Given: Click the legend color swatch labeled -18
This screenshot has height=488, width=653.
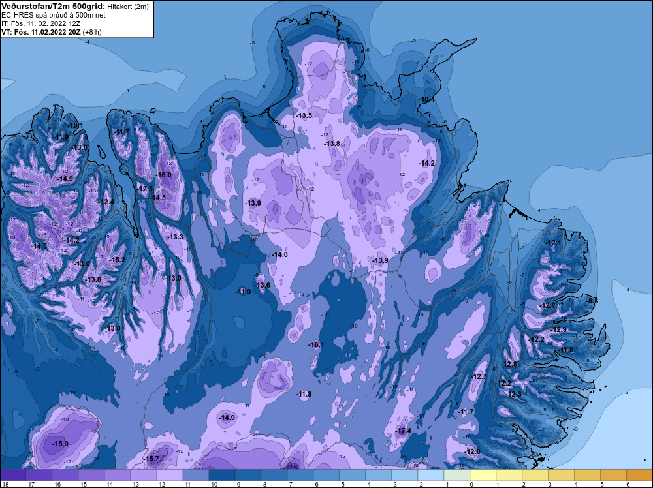Looking at the screenshot, I should pos(13,475).
